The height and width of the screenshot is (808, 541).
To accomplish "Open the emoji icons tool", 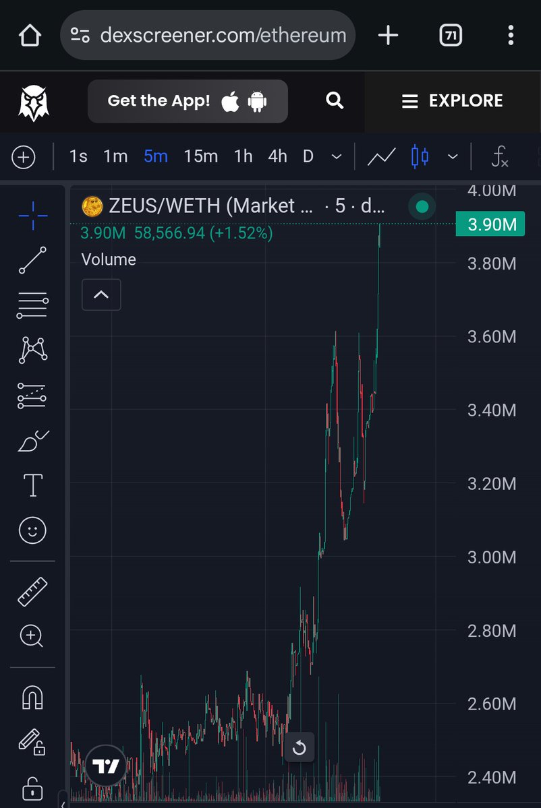I will 32,530.
